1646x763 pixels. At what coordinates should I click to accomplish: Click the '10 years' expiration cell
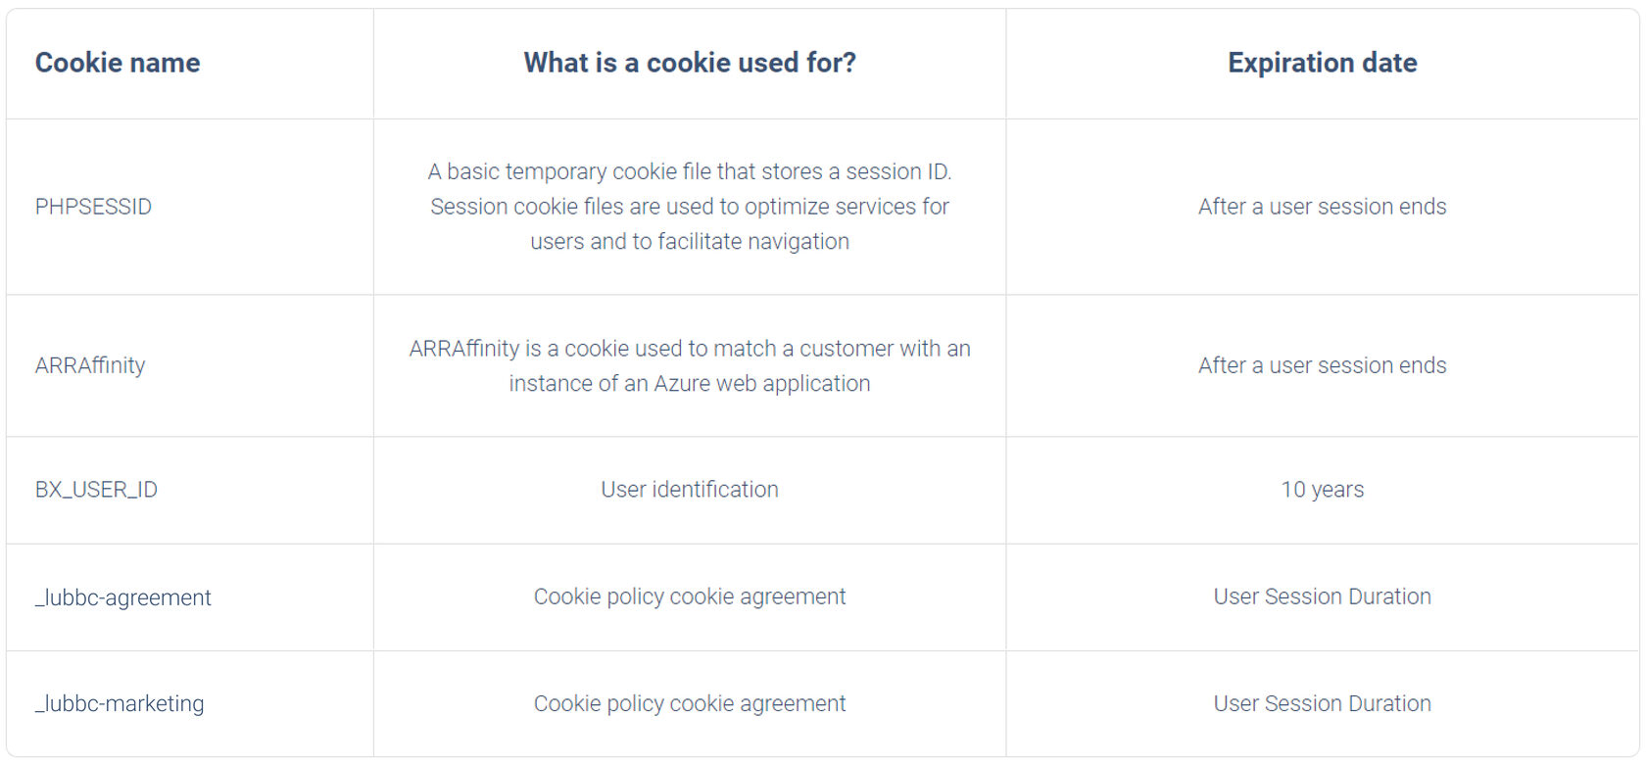1322,490
